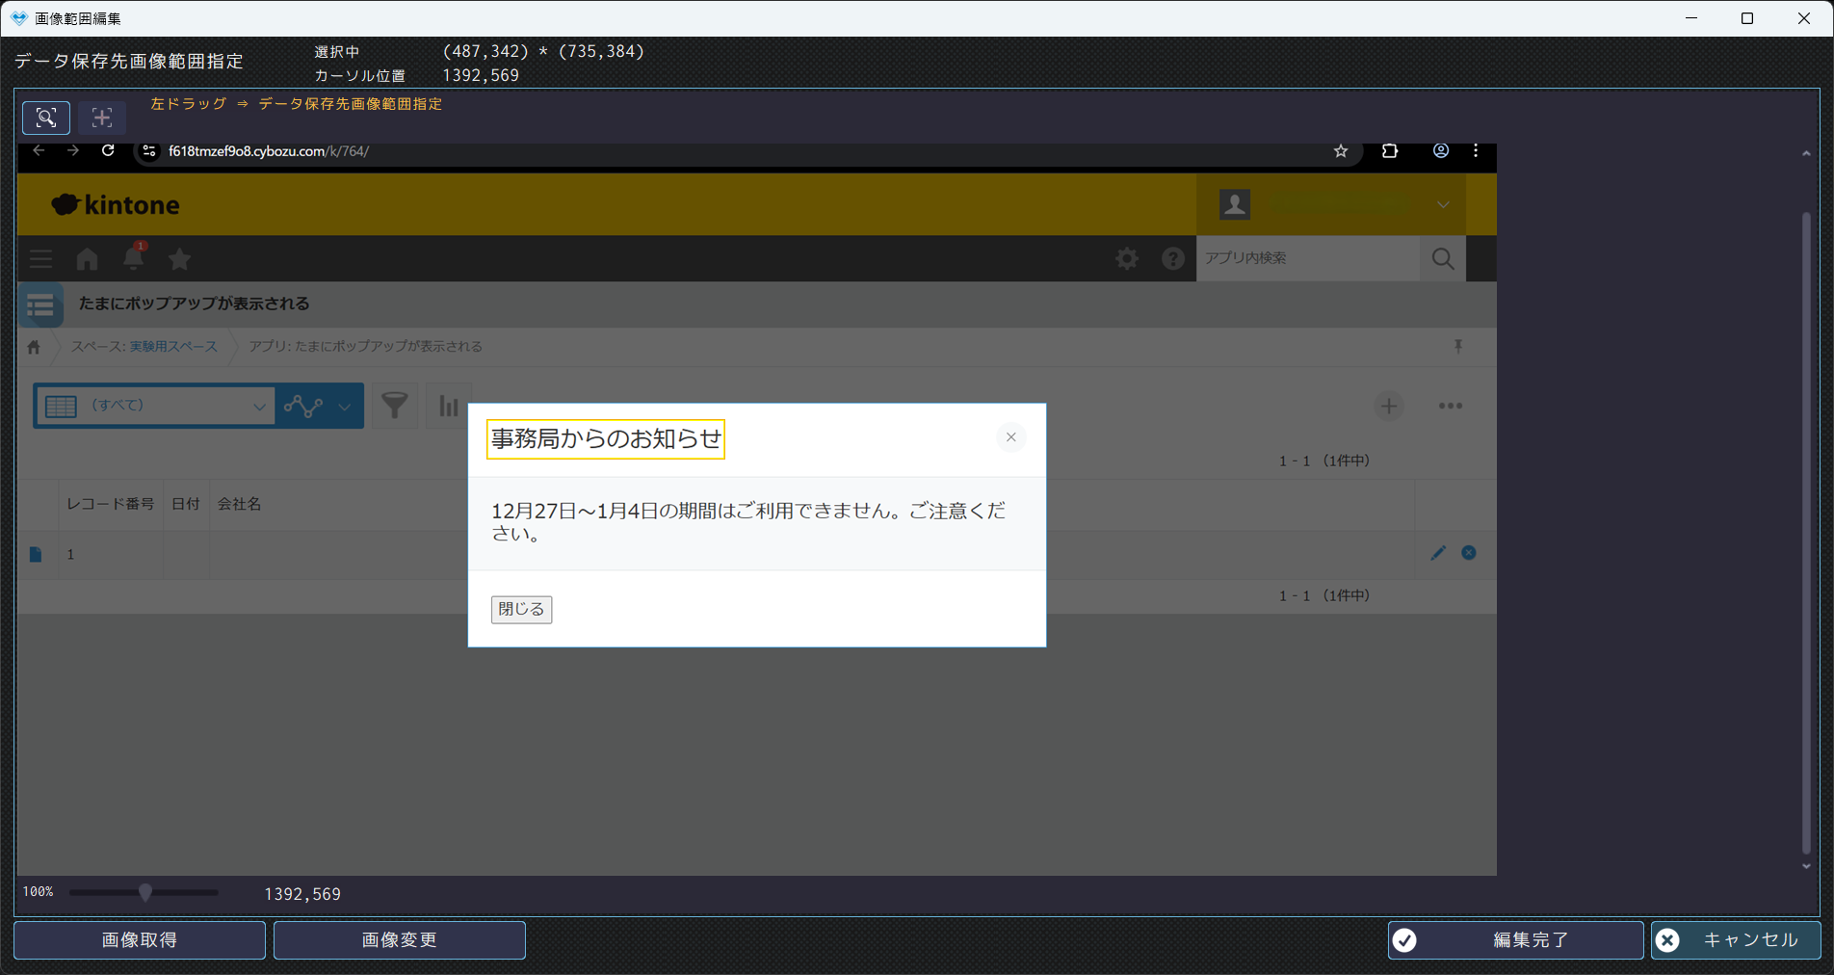Open the three-dots options menu
The width and height of the screenshot is (1834, 975).
1450,407
